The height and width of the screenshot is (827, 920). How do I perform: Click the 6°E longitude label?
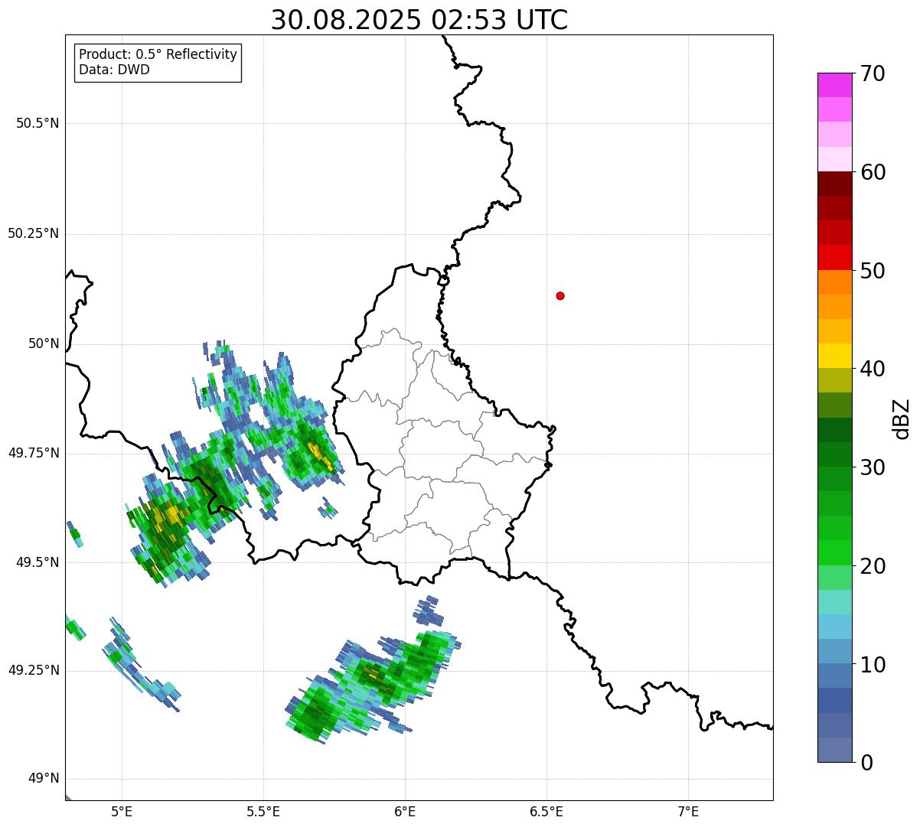[x=405, y=811]
